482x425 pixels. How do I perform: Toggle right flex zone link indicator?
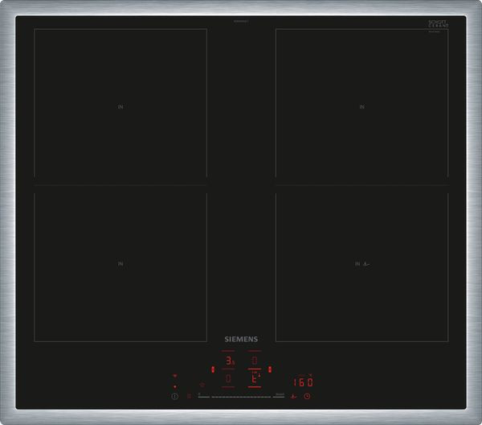pos(271,369)
